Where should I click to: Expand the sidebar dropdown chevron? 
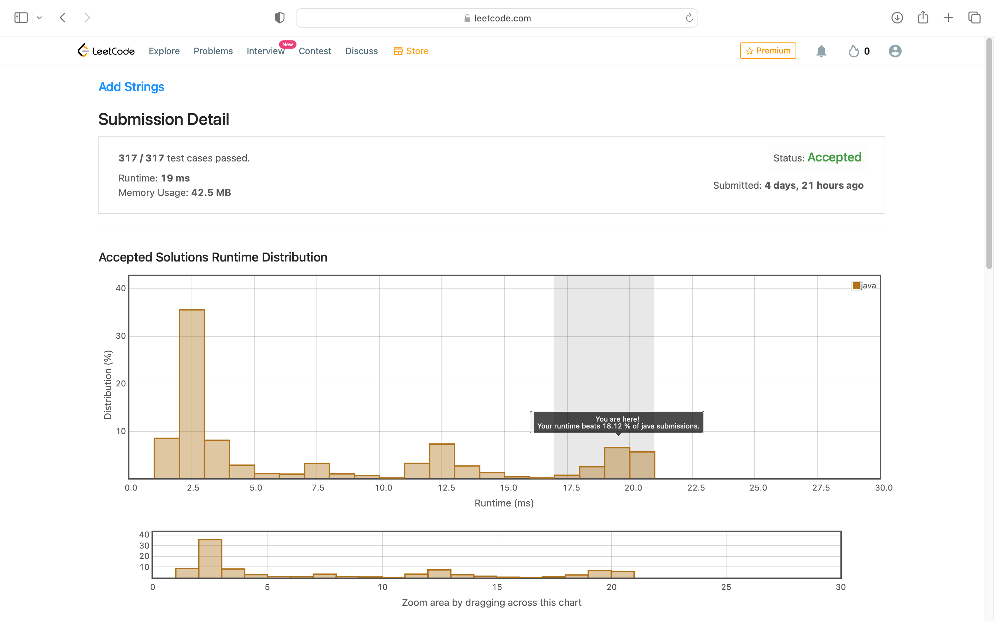coord(39,18)
